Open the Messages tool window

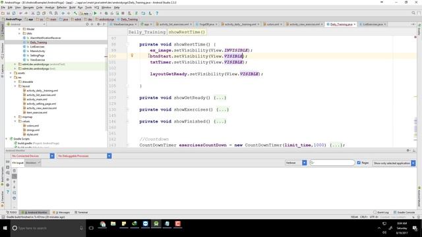point(61,212)
